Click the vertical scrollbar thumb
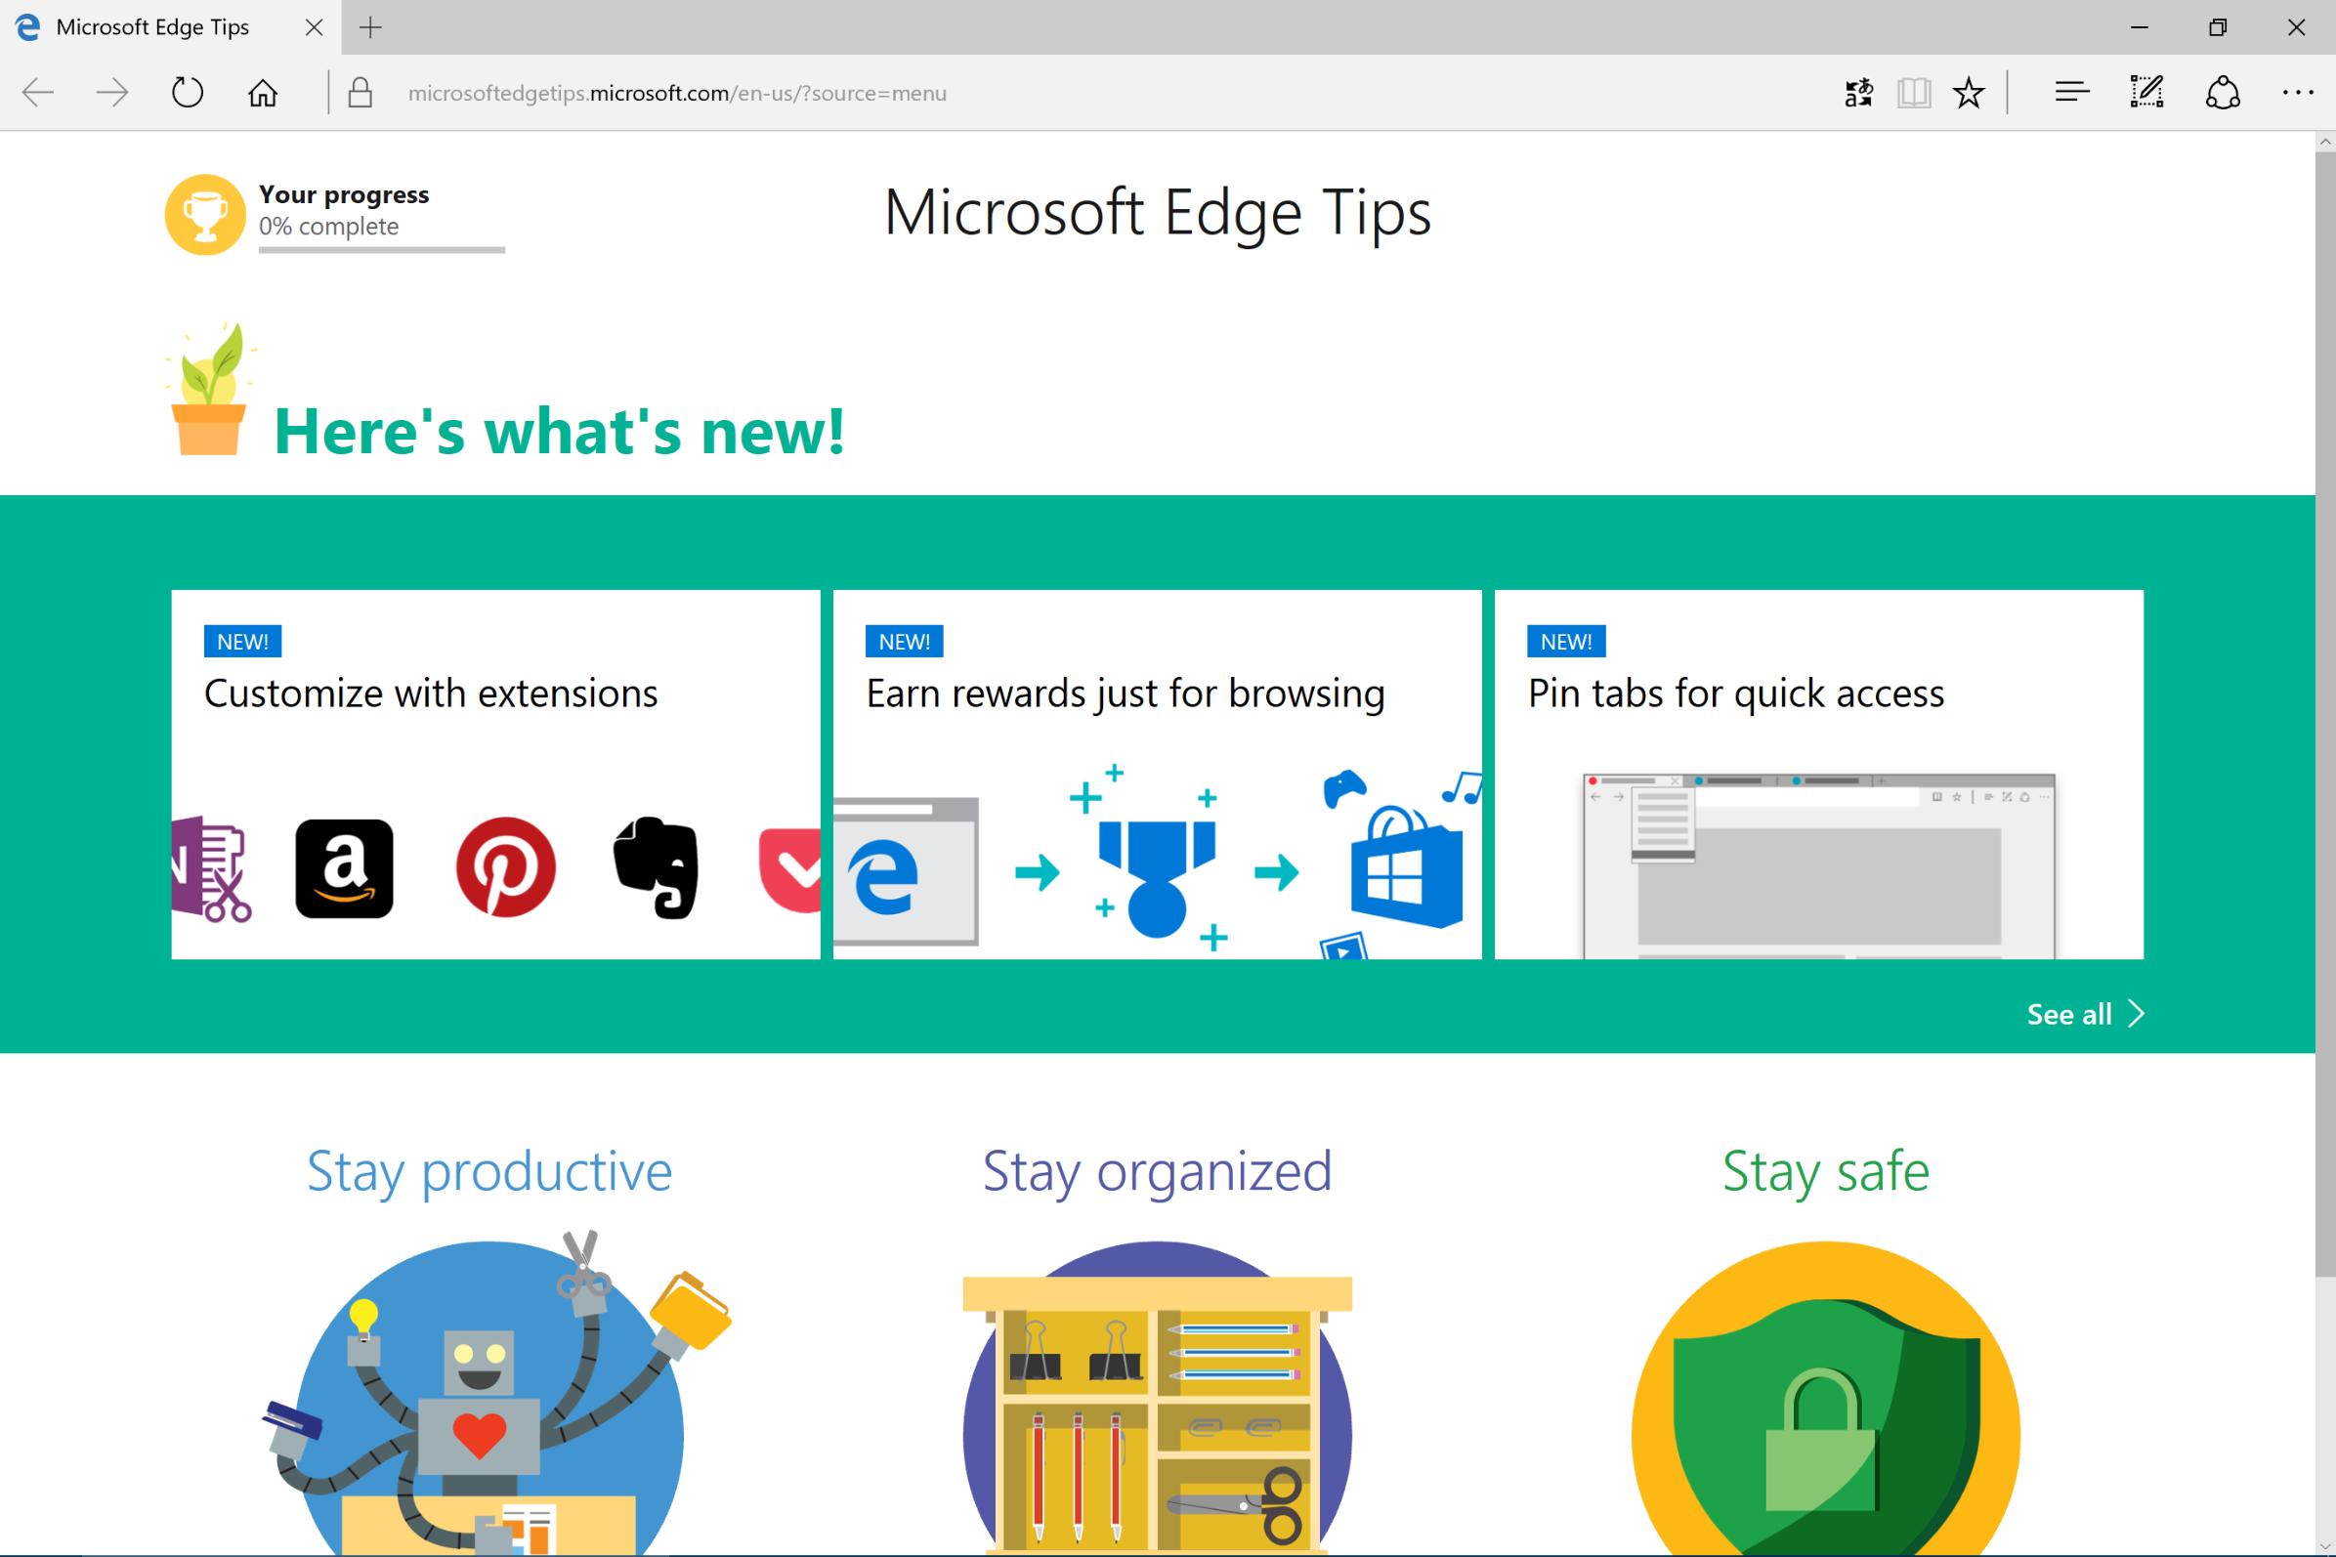 2325,713
